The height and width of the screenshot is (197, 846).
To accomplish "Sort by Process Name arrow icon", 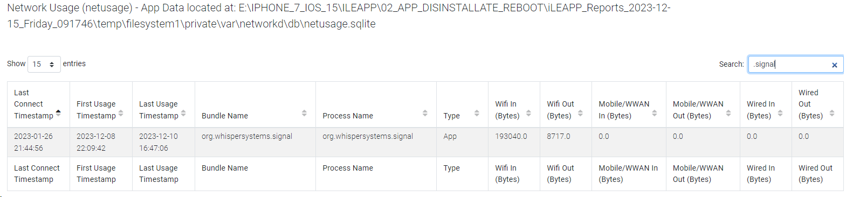I will coord(425,113).
